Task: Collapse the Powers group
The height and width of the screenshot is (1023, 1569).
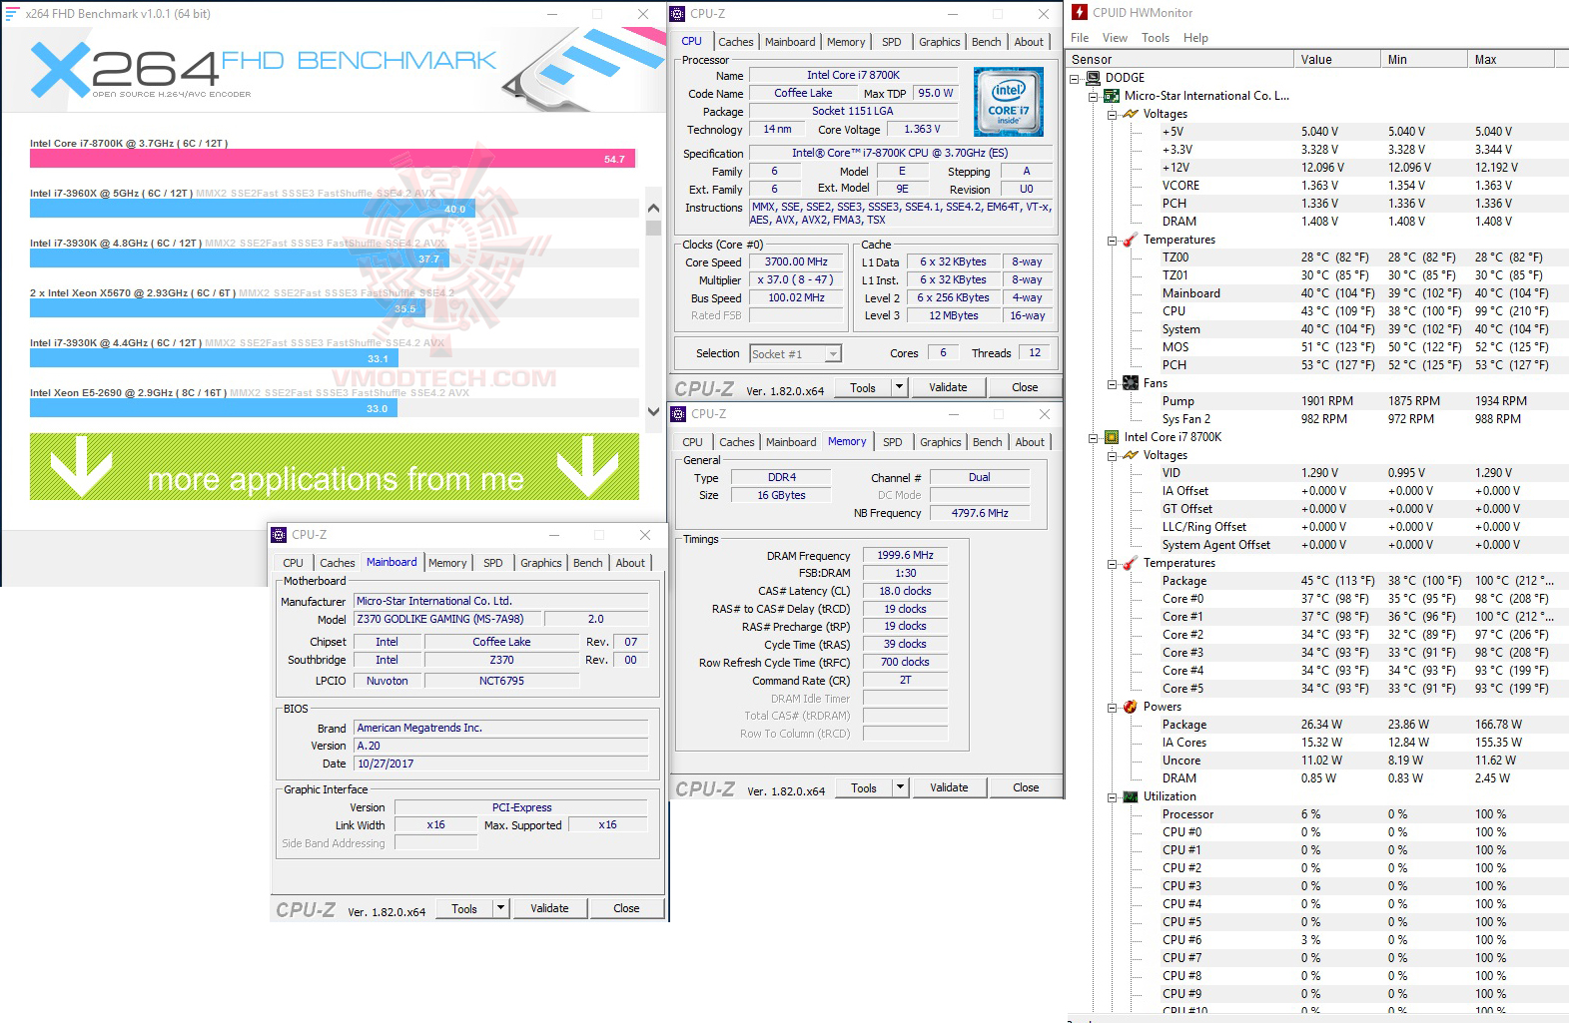Action: tap(1113, 707)
